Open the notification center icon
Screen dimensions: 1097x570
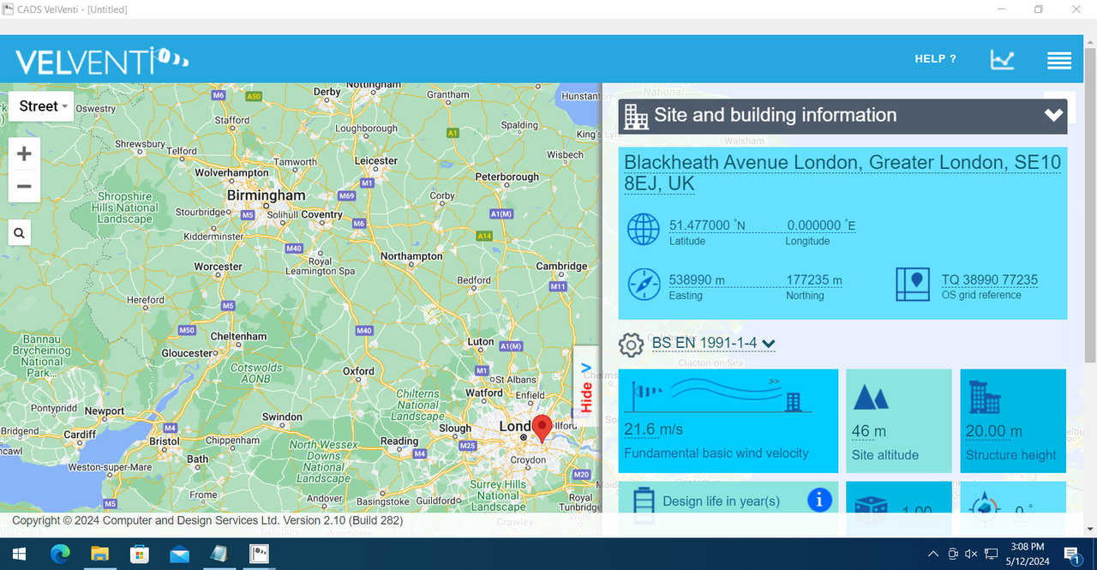[1071, 555]
